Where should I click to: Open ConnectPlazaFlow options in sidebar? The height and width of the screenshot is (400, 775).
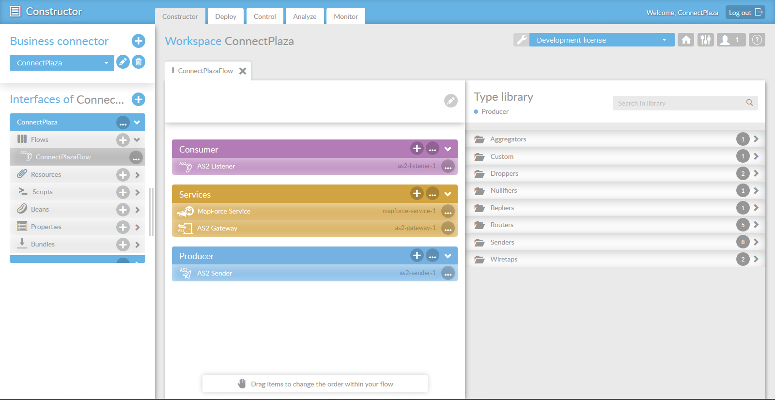(x=136, y=157)
